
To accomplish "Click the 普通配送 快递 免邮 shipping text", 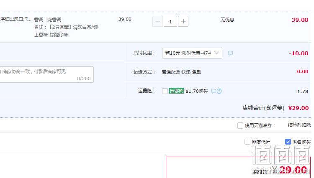I will pos(181,72).
